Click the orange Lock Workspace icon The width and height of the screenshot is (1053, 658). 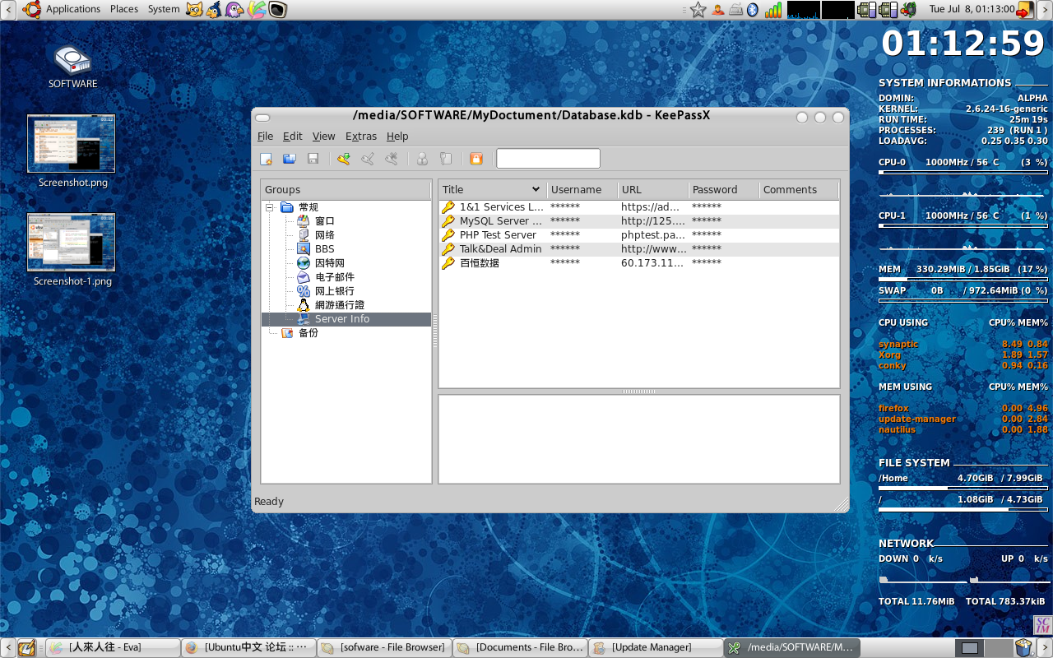[x=475, y=159]
